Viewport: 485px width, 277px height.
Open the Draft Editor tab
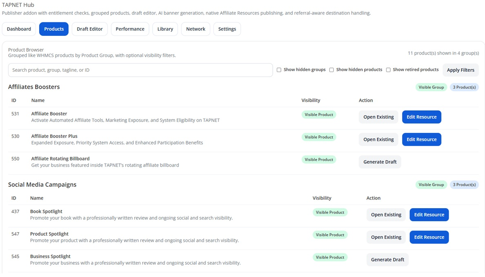pyautogui.click(x=89, y=29)
